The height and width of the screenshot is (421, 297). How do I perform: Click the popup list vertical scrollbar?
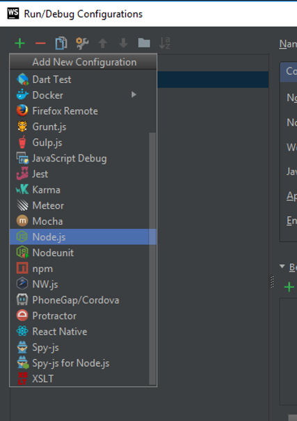[152, 258]
